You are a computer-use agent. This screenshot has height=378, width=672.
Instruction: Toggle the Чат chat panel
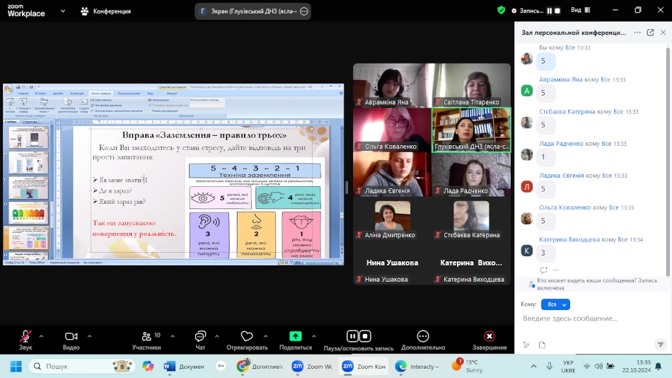tap(200, 340)
